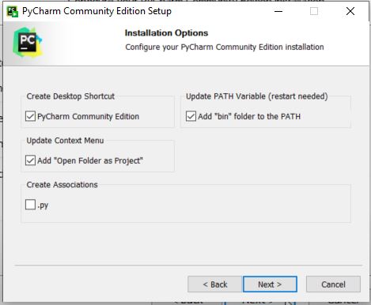Click the large PyCharm PC logo
Screen dimensions: 371x305
pyautogui.click(x=28, y=42)
